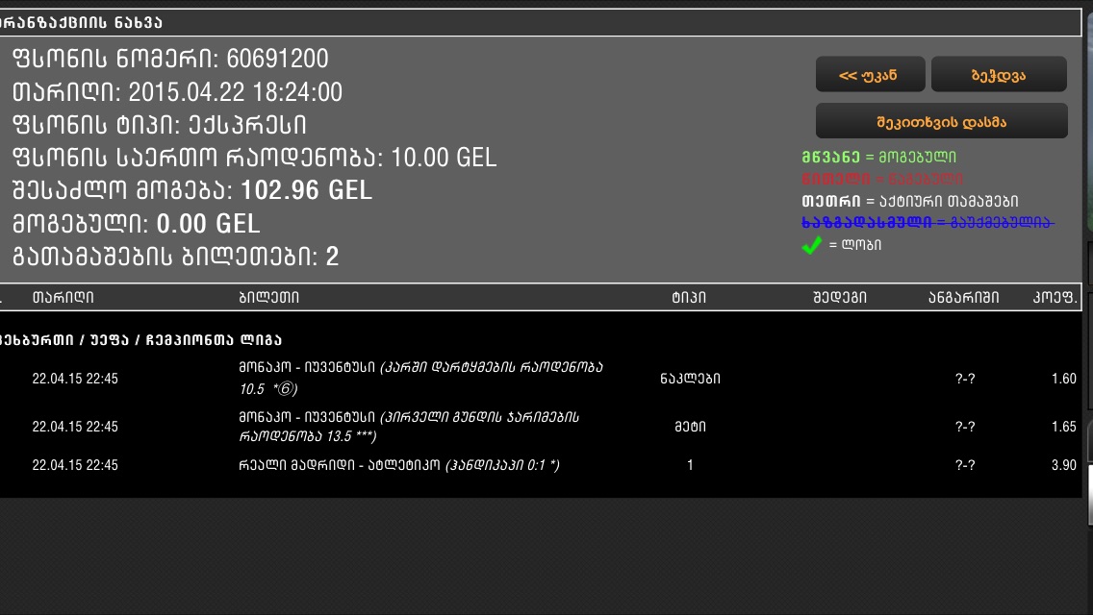This screenshot has height=615, width=1093.
Task: Select the ტიპი column header
Action: tap(689, 297)
